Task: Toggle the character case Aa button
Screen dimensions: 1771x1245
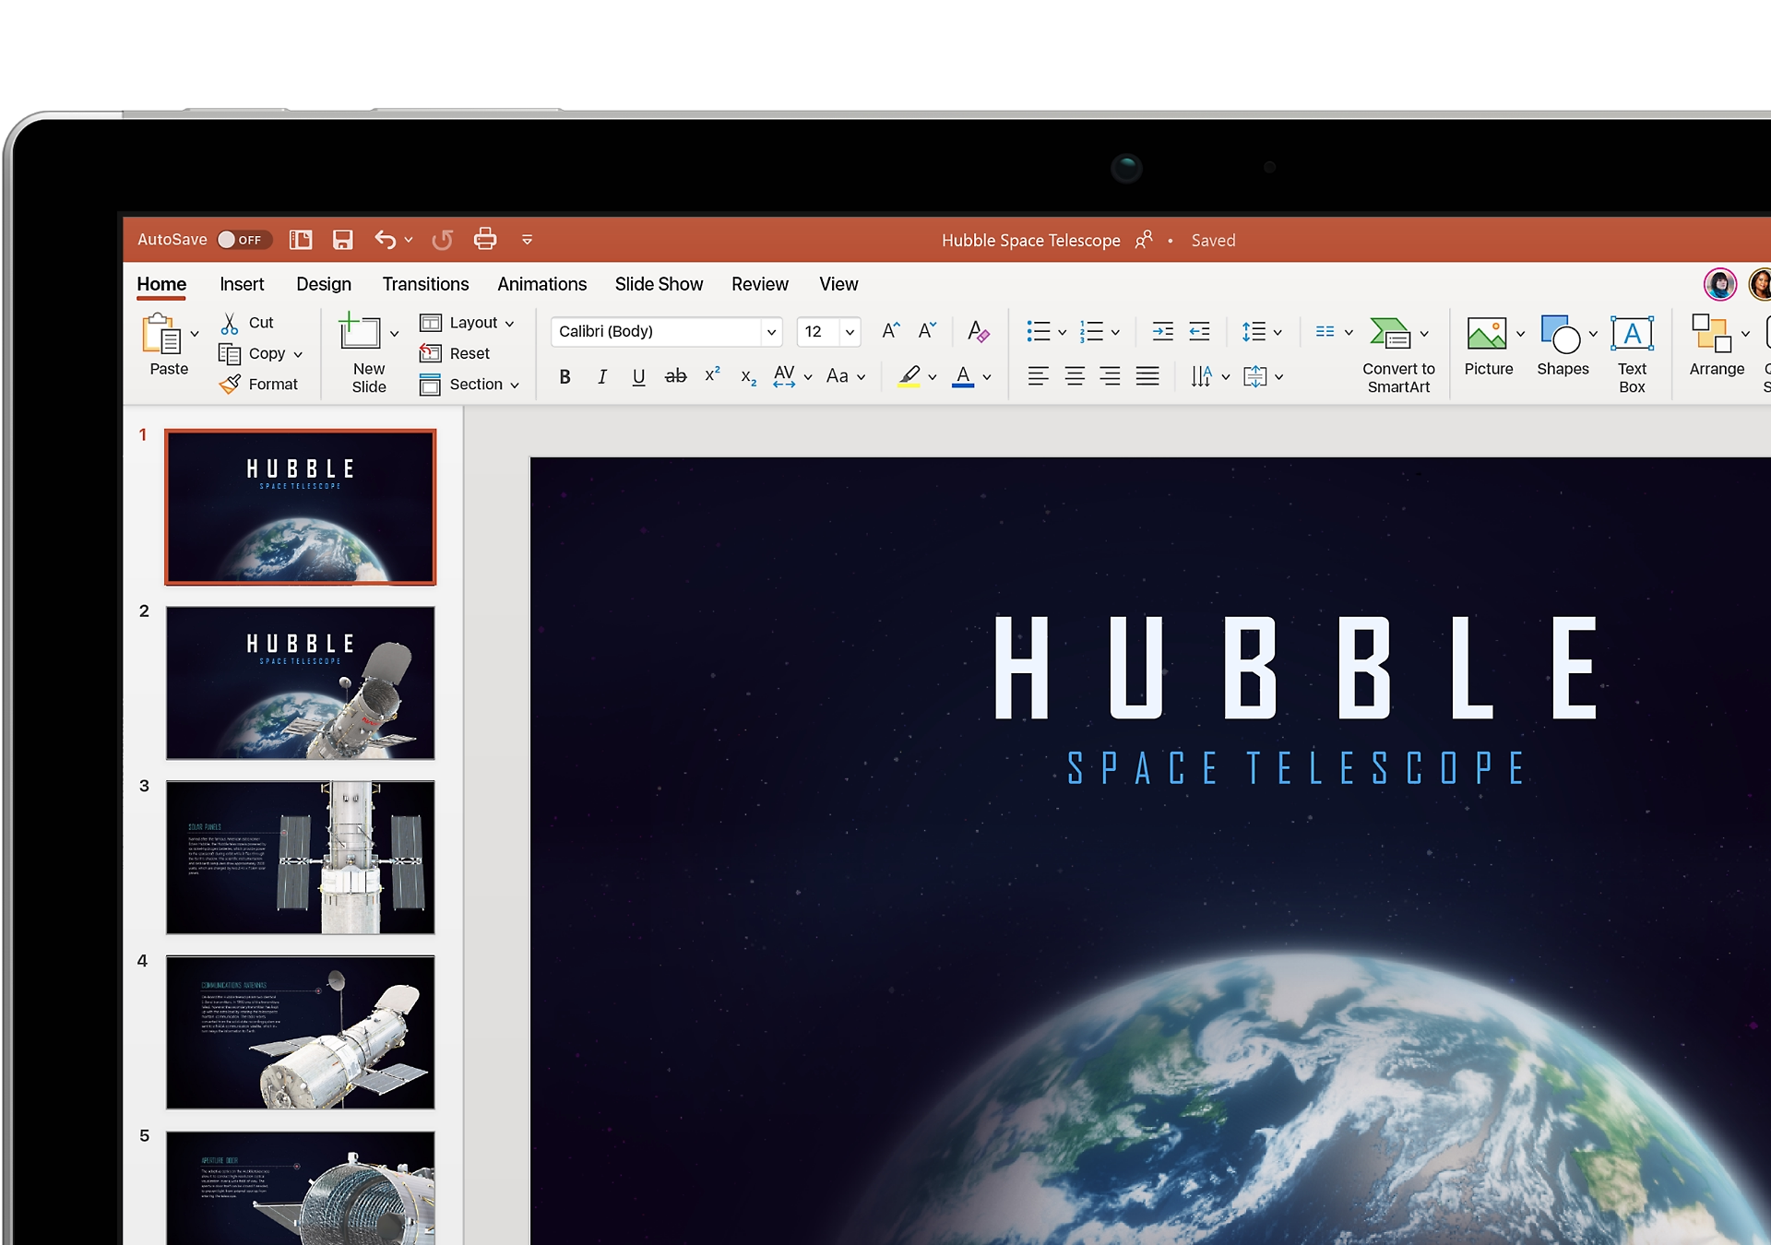Action: pos(842,376)
